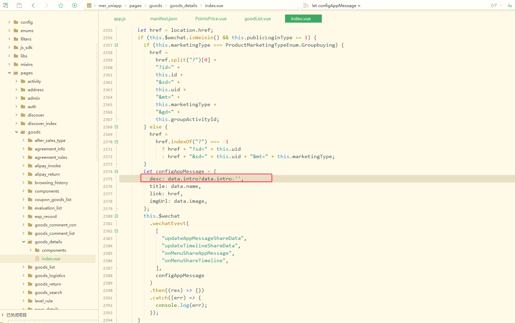
Task: Click the search-in-file icon
Action: (x=306, y=5)
